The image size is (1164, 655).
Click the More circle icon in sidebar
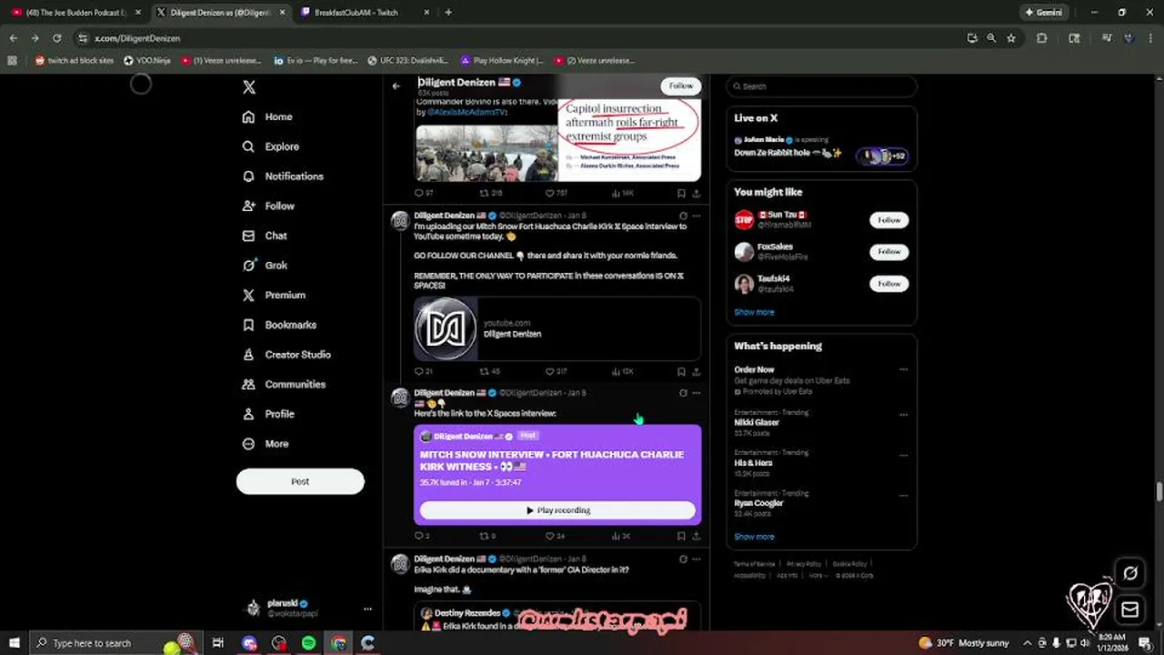248,444
